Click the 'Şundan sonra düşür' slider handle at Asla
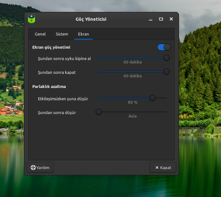221x197 pixels. point(99,112)
